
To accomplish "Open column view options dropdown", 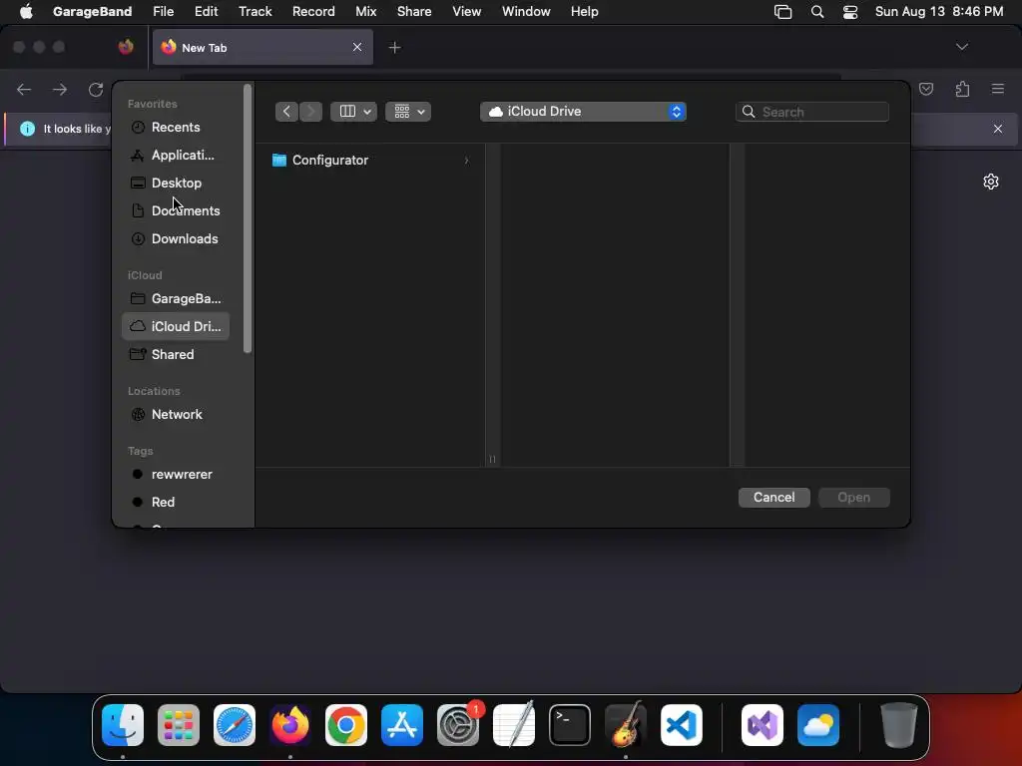I will pos(353,112).
